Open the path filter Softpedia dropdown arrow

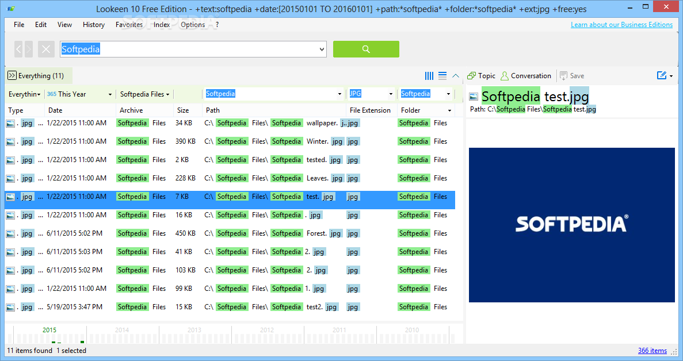click(x=339, y=94)
